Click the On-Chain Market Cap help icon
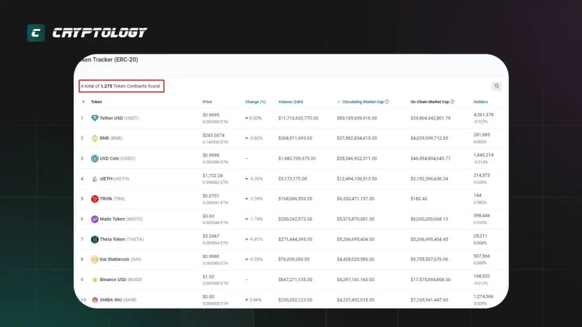The width and height of the screenshot is (582, 327). tap(452, 102)
